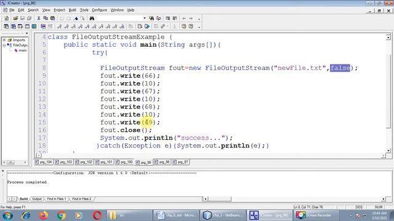Open the Edit menu
The image size is (394, 221).
pyautogui.click(x=21, y=10)
